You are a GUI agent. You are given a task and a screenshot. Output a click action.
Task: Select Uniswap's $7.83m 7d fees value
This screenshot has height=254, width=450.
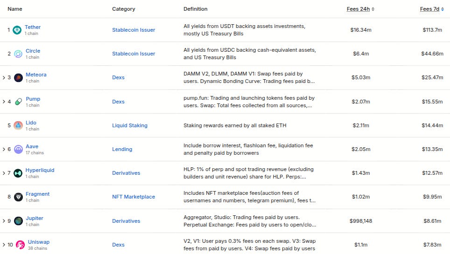click(432, 245)
